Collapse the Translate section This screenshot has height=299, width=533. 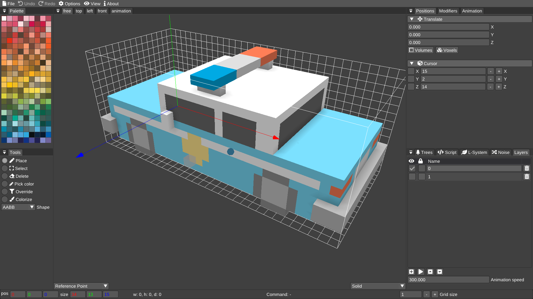tap(412, 19)
